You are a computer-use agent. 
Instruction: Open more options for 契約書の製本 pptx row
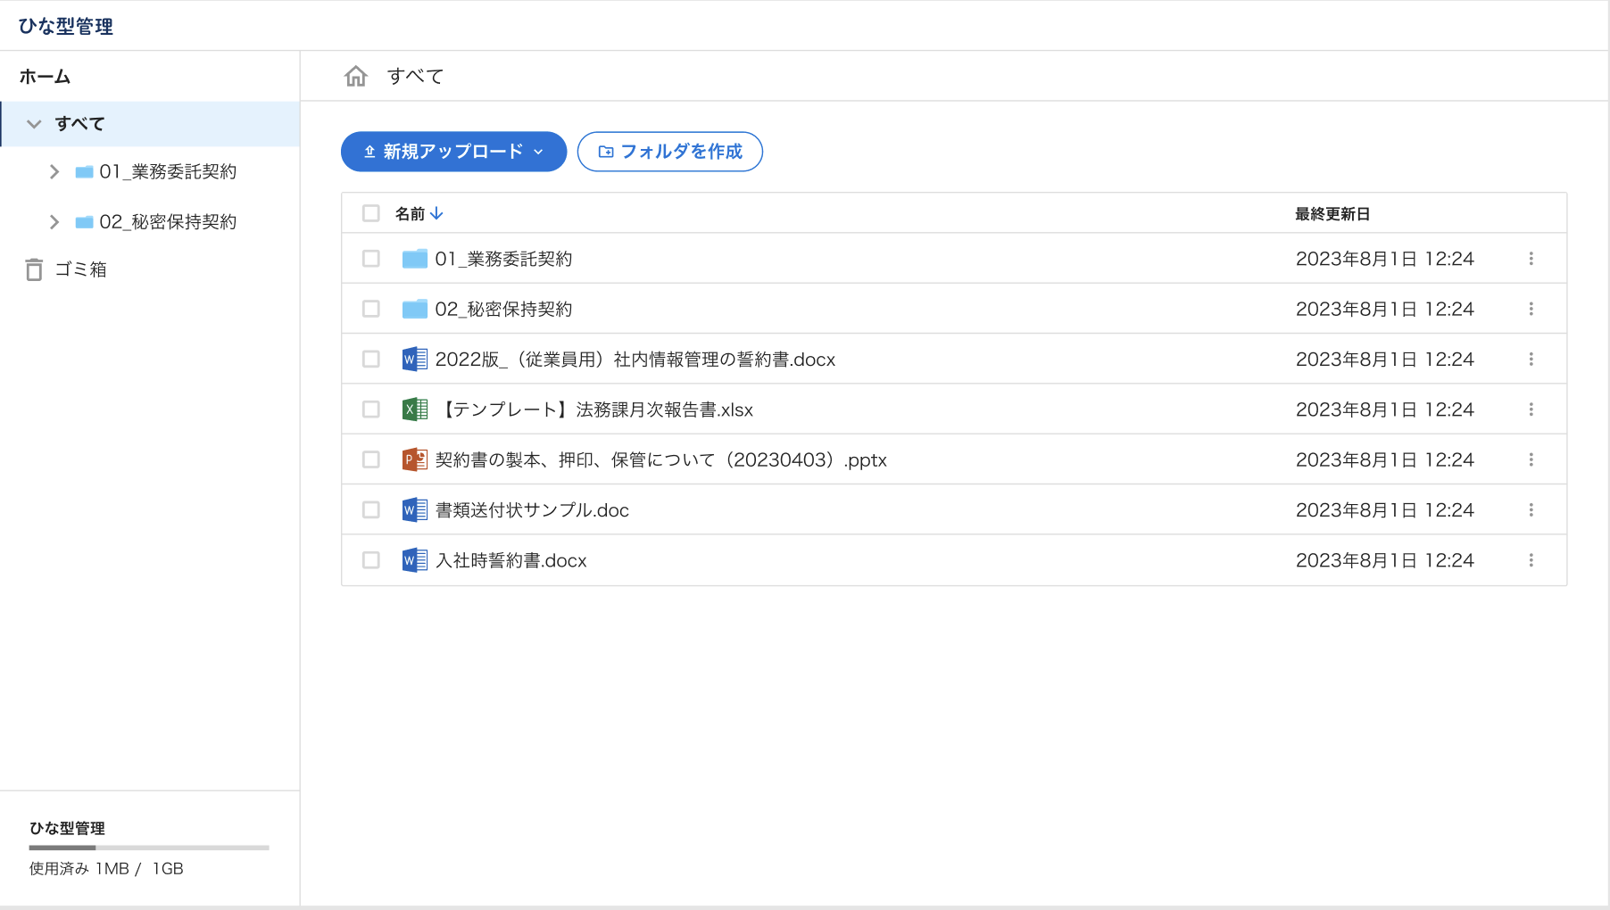[x=1531, y=459]
